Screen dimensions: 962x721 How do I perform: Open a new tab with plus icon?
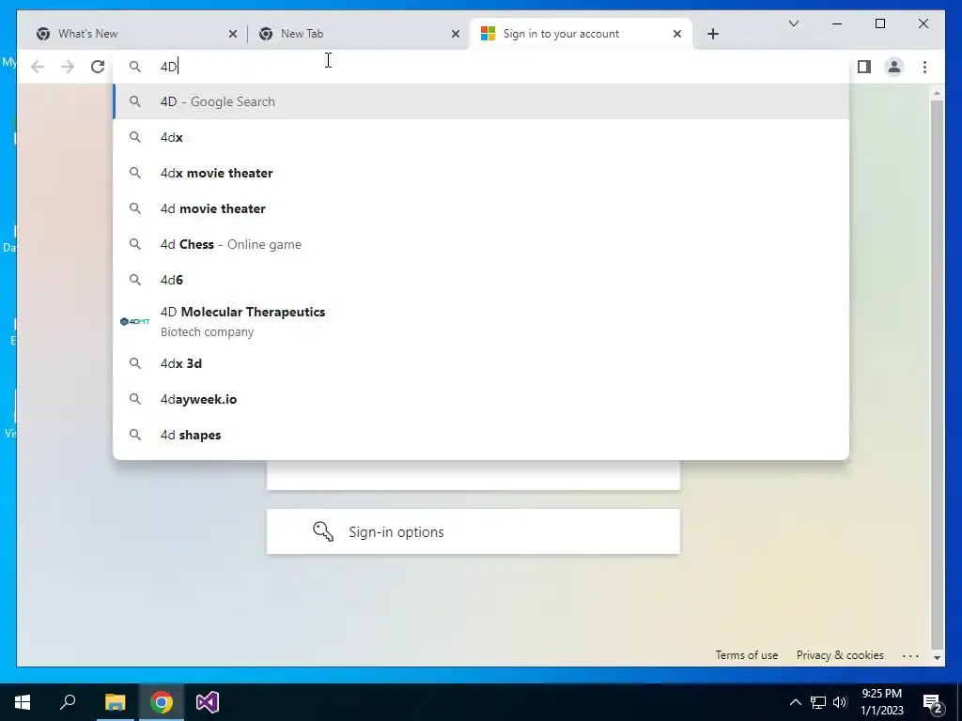(712, 34)
